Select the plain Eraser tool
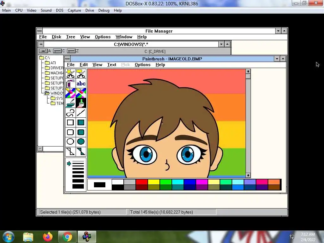Screen dimensions: 324x243 pyautogui.click(x=81, y=93)
